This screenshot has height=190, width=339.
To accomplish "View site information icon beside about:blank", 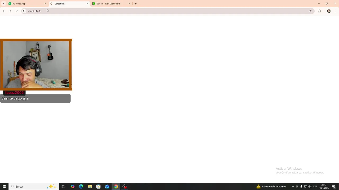I will [x=24, y=11].
